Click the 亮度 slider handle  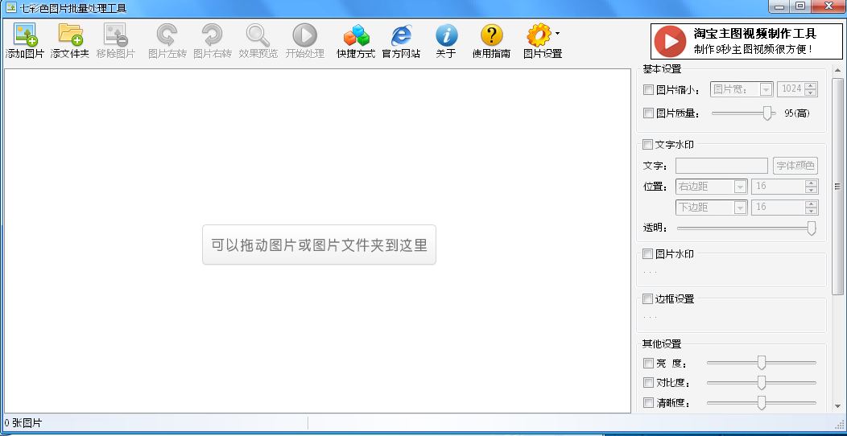pos(762,363)
